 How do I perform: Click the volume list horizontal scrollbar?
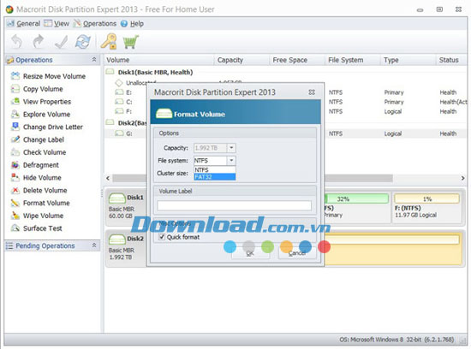click(253, 178)
